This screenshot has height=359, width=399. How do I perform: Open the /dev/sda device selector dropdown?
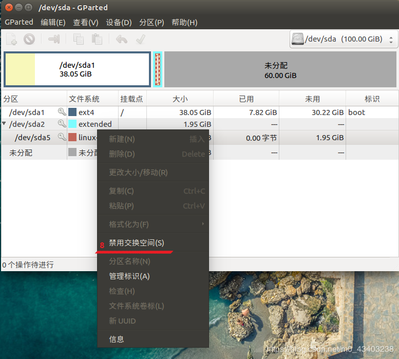(x=344, y=39)
